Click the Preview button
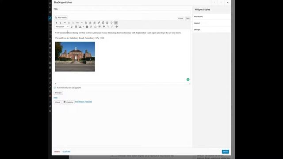The height and width of the screenshot is (159, 283). coord(58,93)
